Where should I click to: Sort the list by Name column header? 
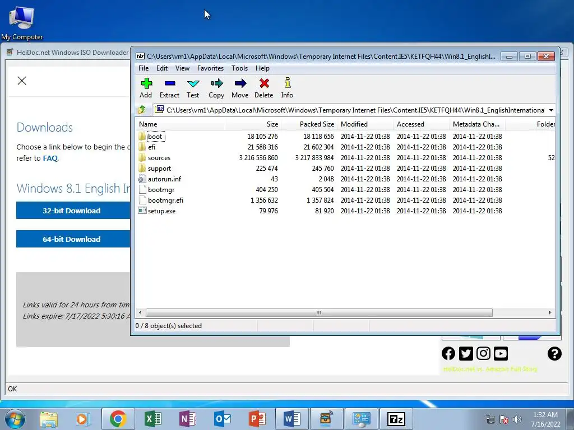pos(180,124)
